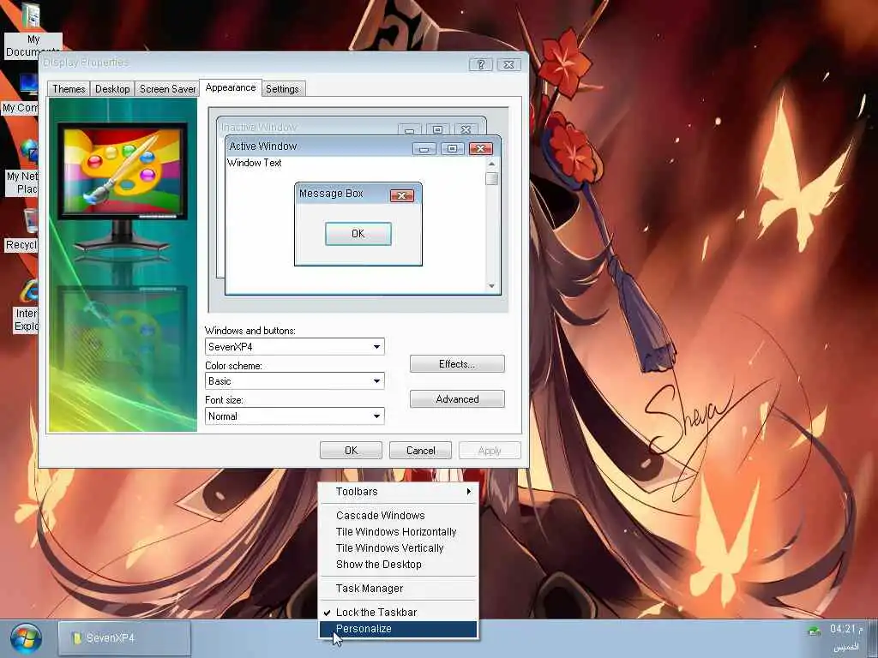Image resolution: width=878 pixels, height=658 pixels.
Task: Click Personalize in the context menu
Action: [398, 629]
